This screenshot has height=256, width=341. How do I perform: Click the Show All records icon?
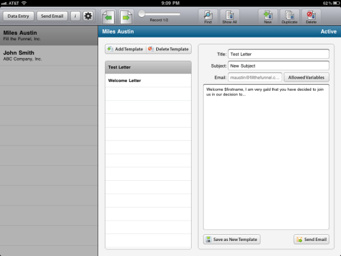229,17
